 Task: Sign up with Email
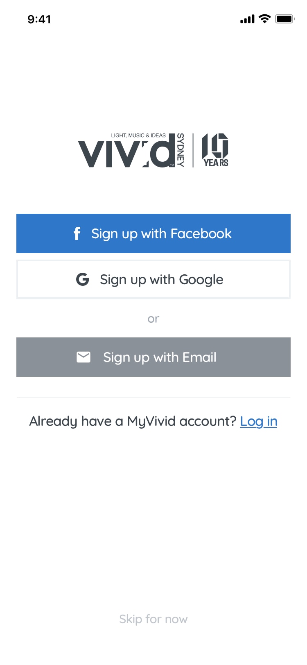(x=153, y=357)
